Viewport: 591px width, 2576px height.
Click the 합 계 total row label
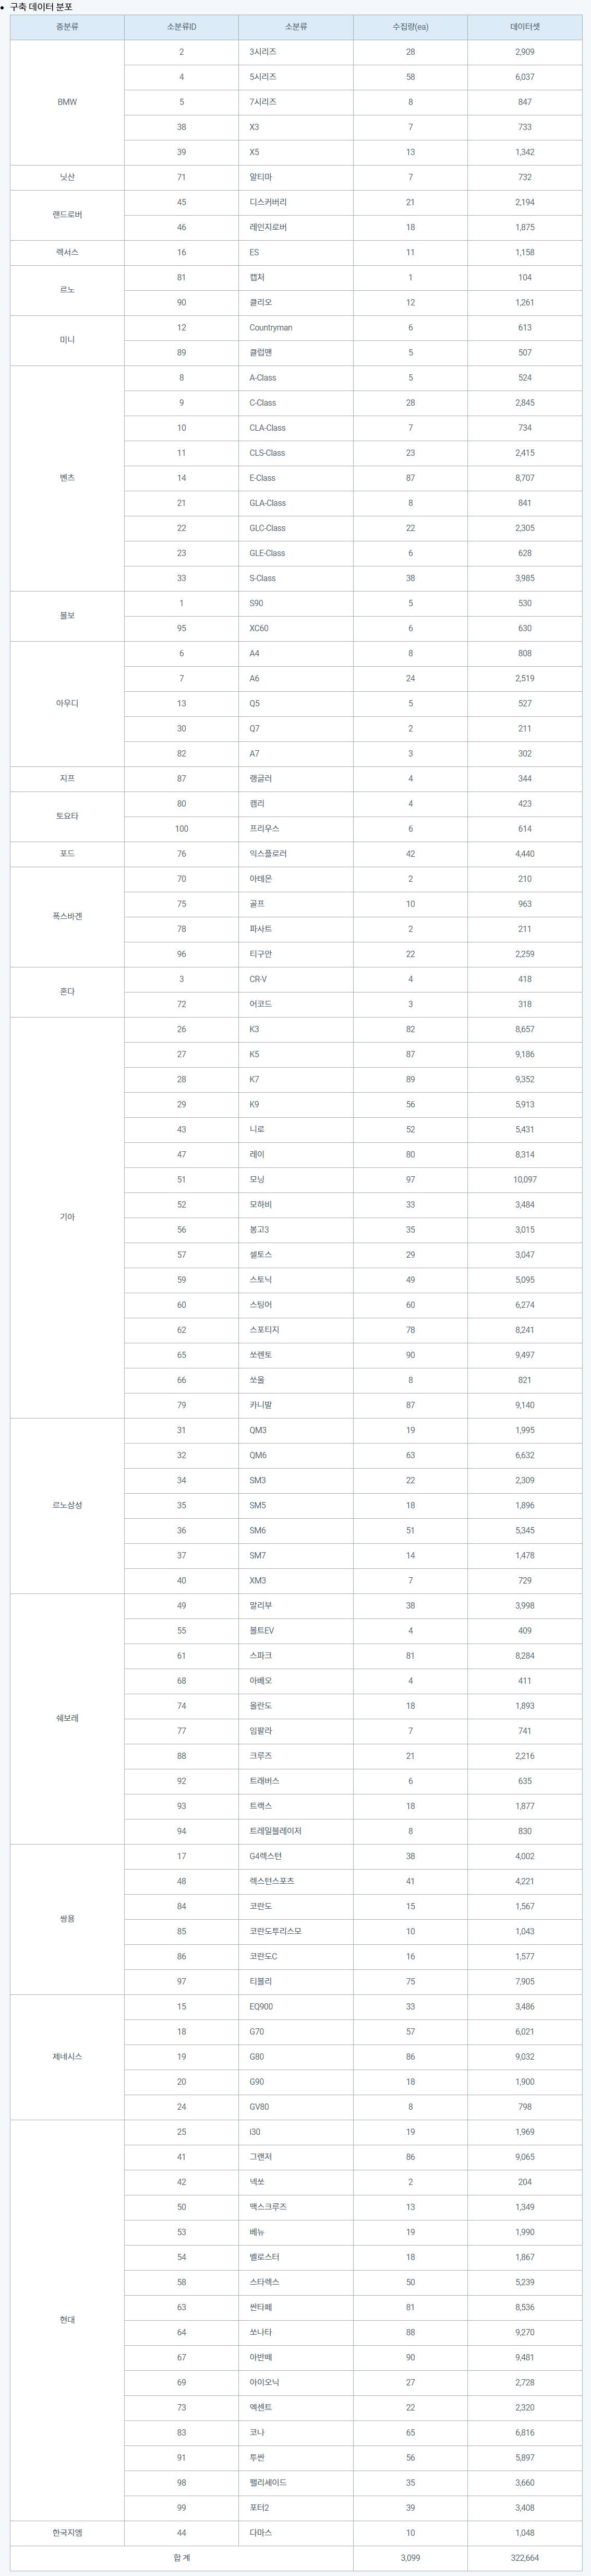[x=180, y=2558]
